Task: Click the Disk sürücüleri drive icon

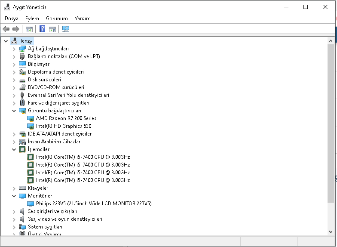Action: pyautogui.click(x=22, y=80)
